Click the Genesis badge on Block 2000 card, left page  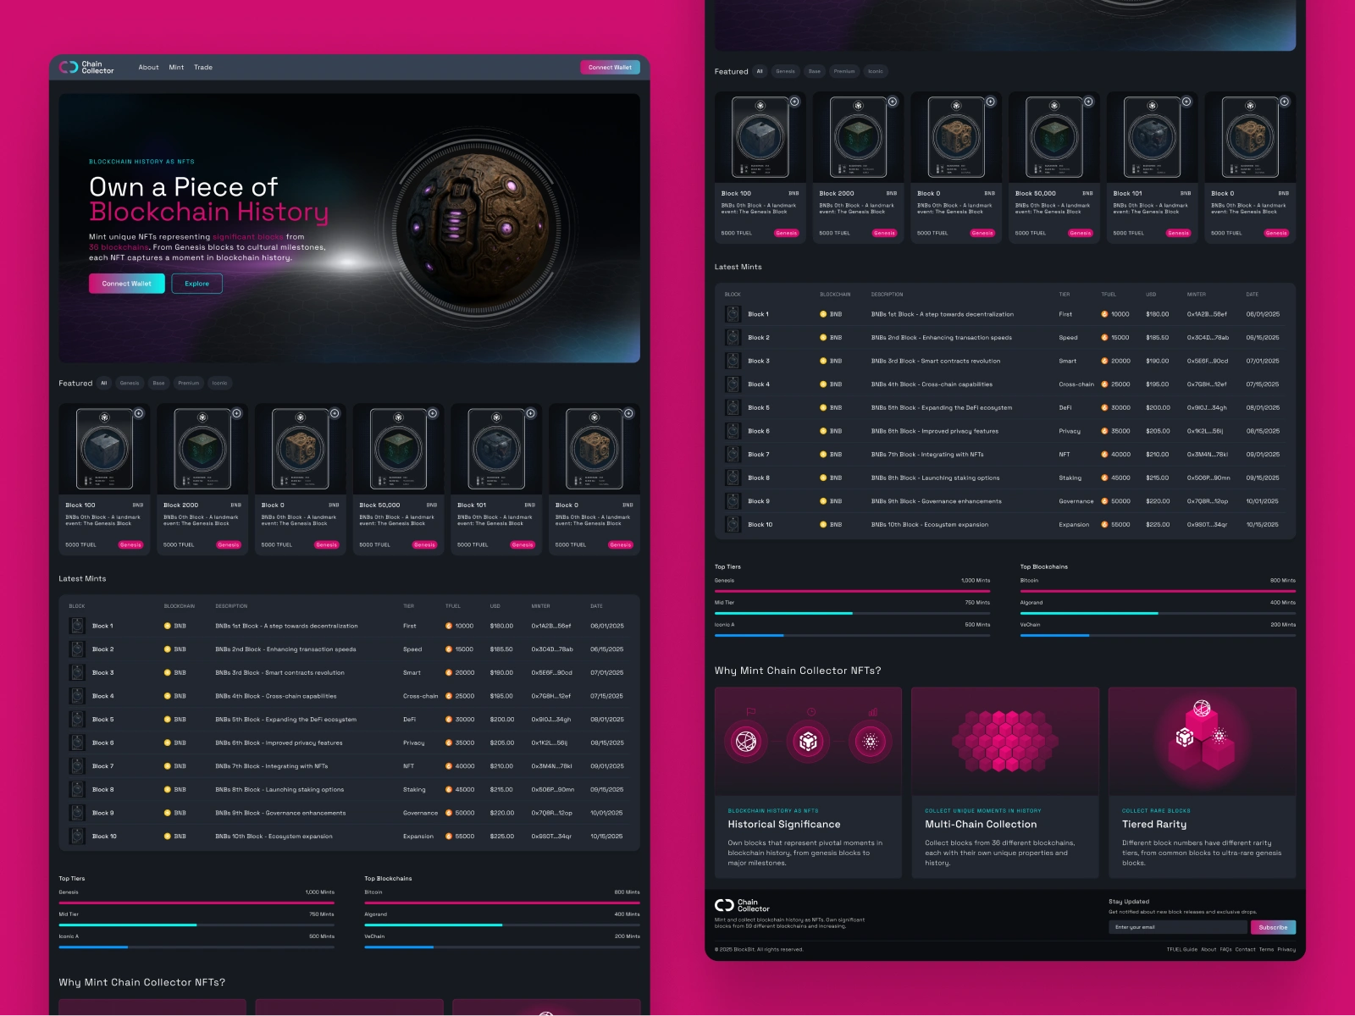229,545
